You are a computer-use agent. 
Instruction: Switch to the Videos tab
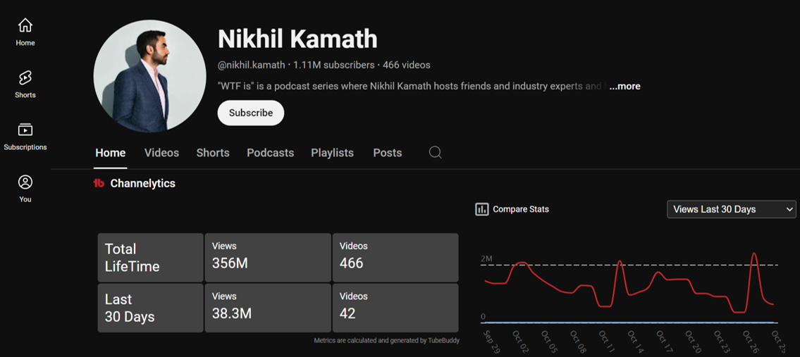click(161, 153)
